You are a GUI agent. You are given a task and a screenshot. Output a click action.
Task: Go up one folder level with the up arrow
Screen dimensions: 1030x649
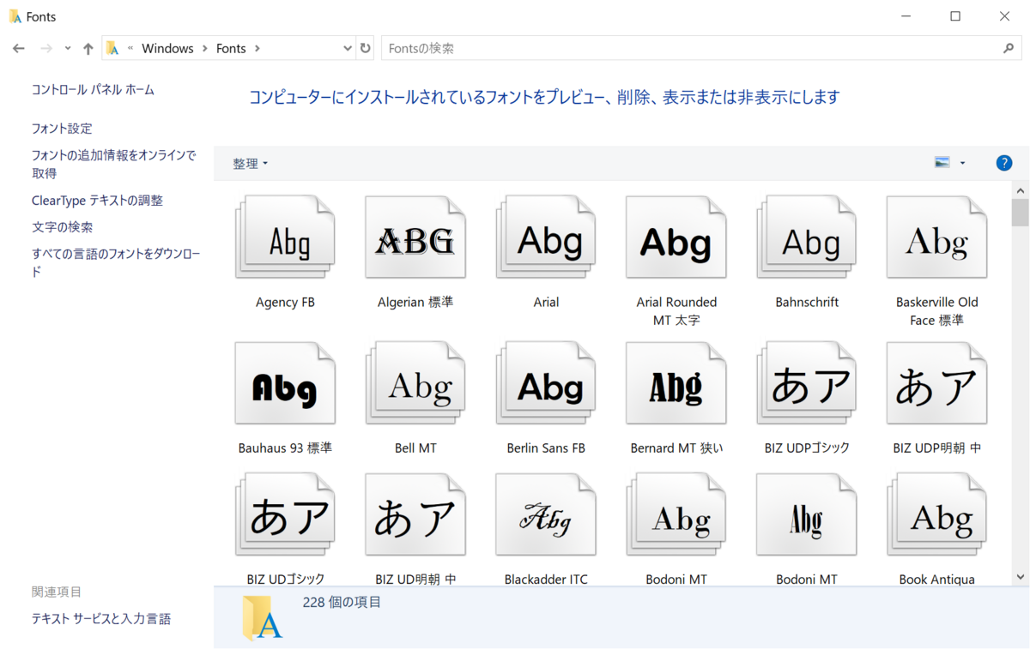point(88,49)
